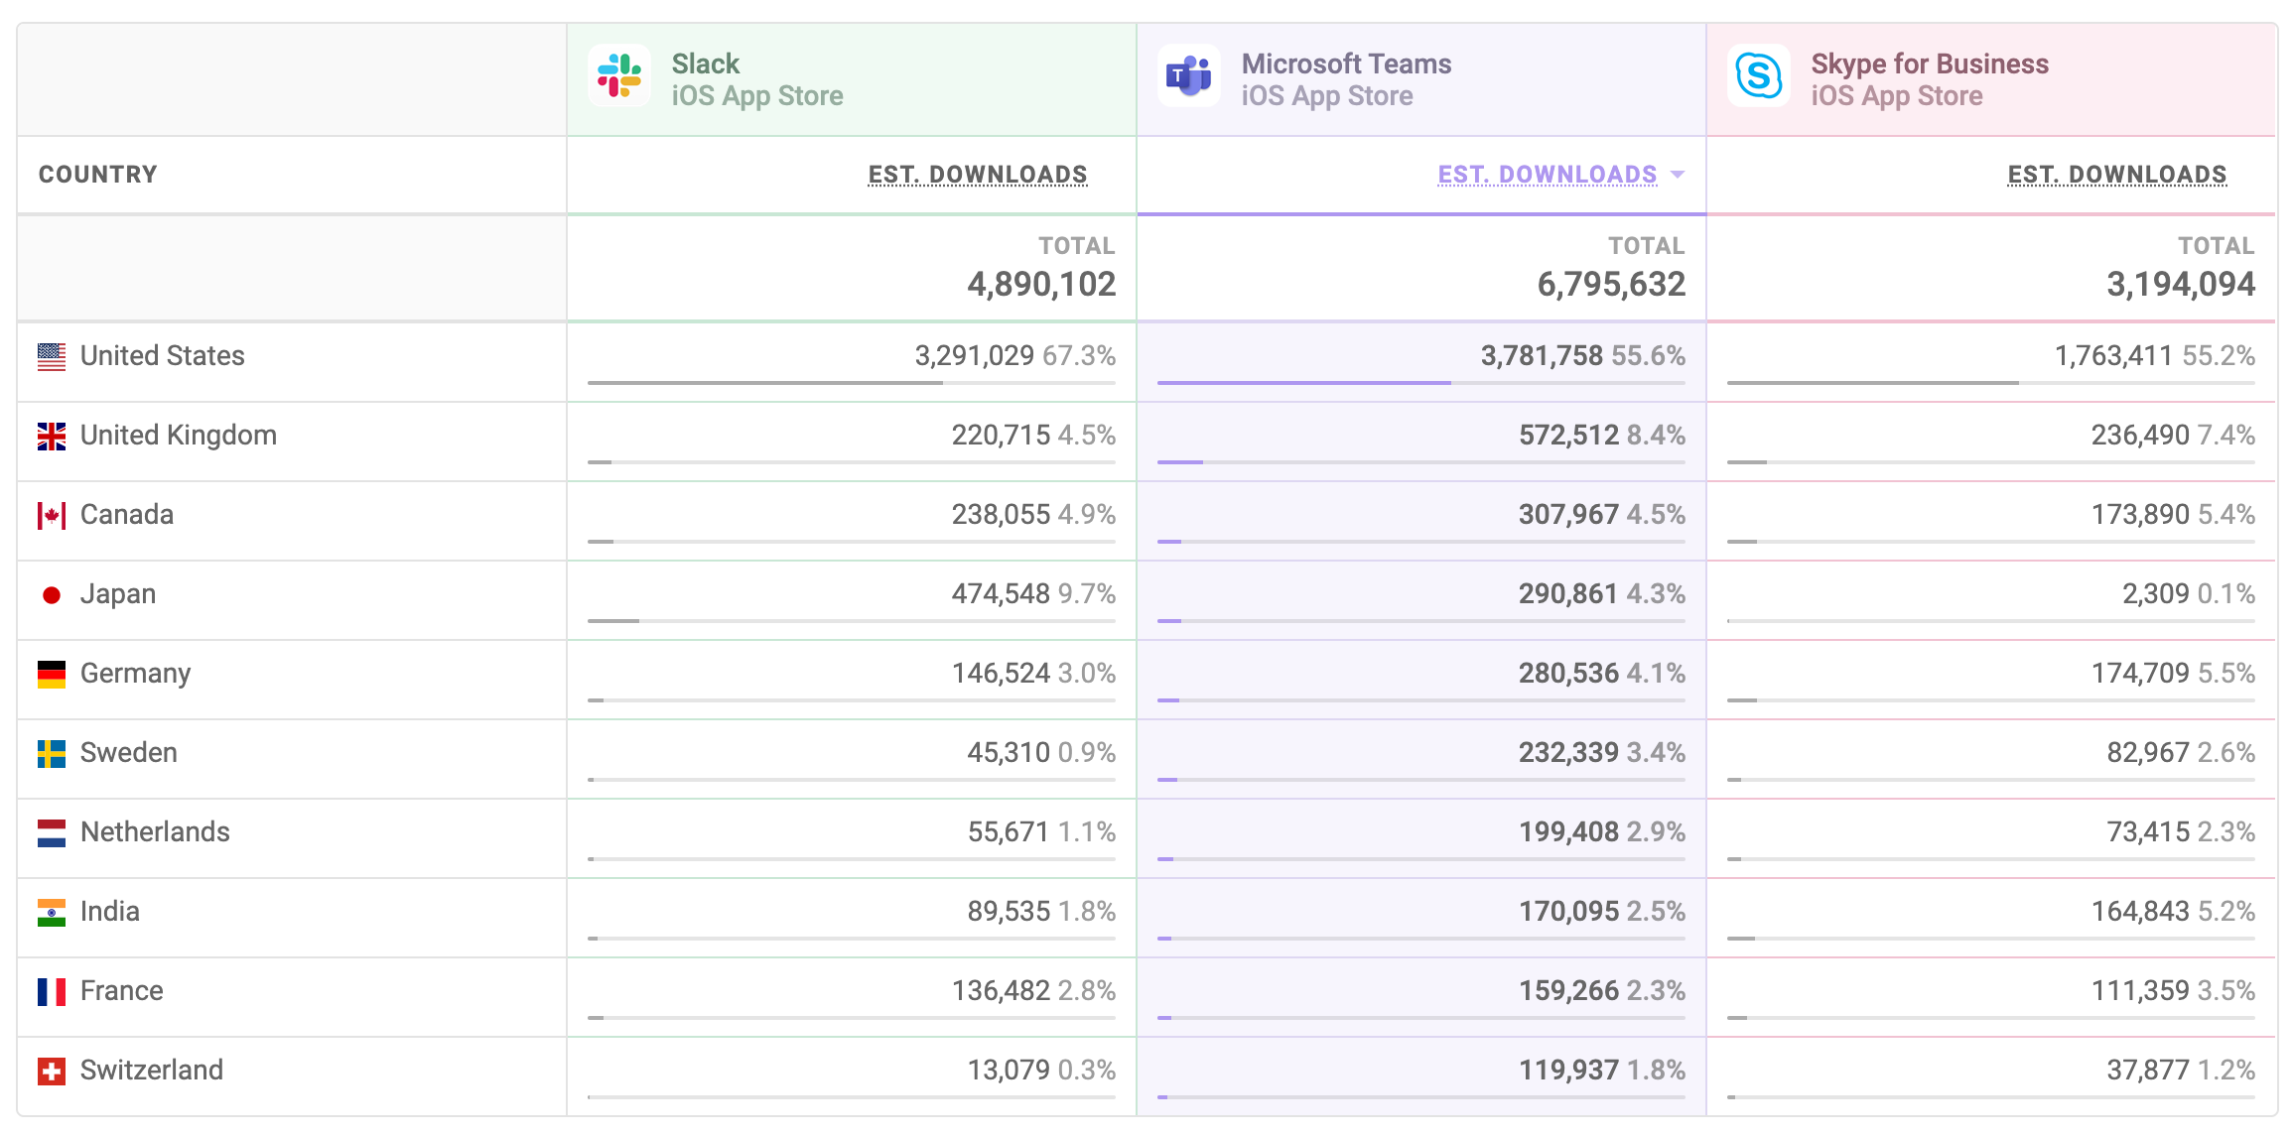Click Skype Japan downloads 2,309
2293x1137 pixels.
(2155, 593)
